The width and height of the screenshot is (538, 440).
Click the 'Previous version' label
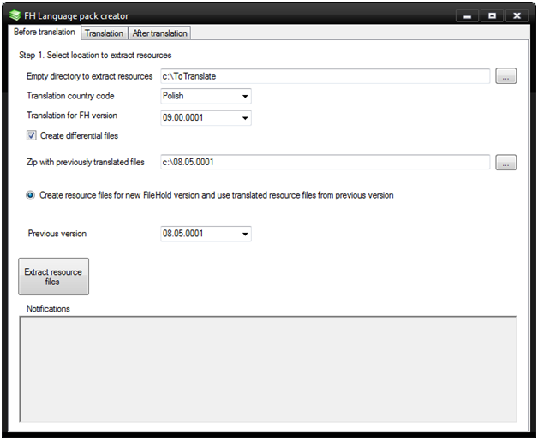point(57,234)
